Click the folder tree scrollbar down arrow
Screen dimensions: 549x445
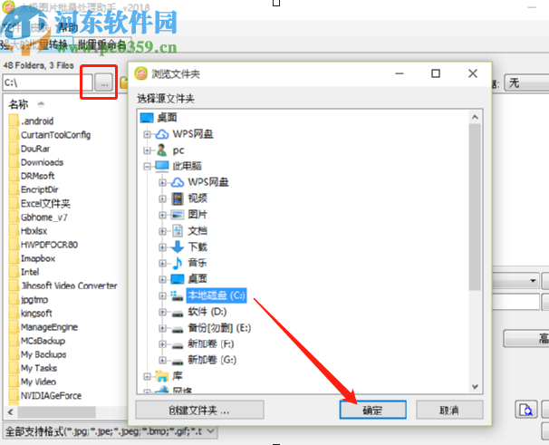[475, 387]
